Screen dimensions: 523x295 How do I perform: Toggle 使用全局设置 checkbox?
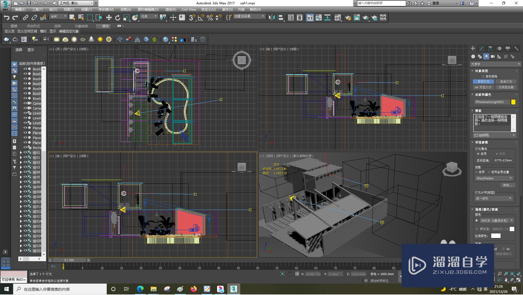(489, 172)
